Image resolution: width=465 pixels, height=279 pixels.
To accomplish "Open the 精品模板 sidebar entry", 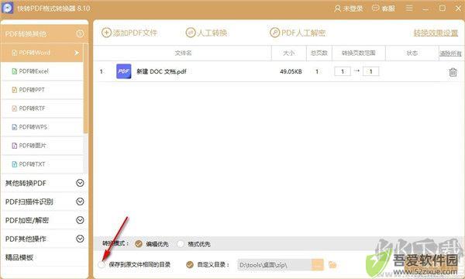I will [x=44, y=257].
